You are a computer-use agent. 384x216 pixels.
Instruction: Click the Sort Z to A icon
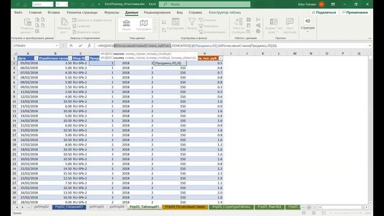coord(164,30)
